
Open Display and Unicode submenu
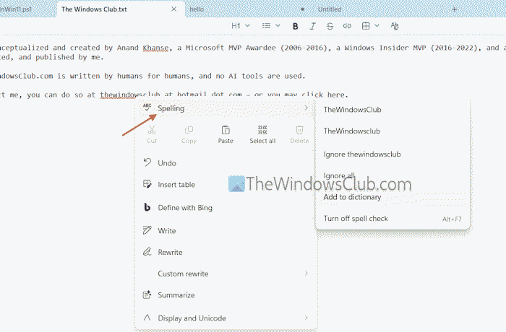(226, 318)
